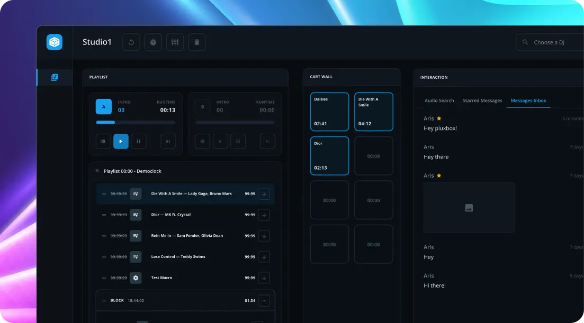This screenshot has height=323, width=584.
Task: Pause player A
Action: 139,141
